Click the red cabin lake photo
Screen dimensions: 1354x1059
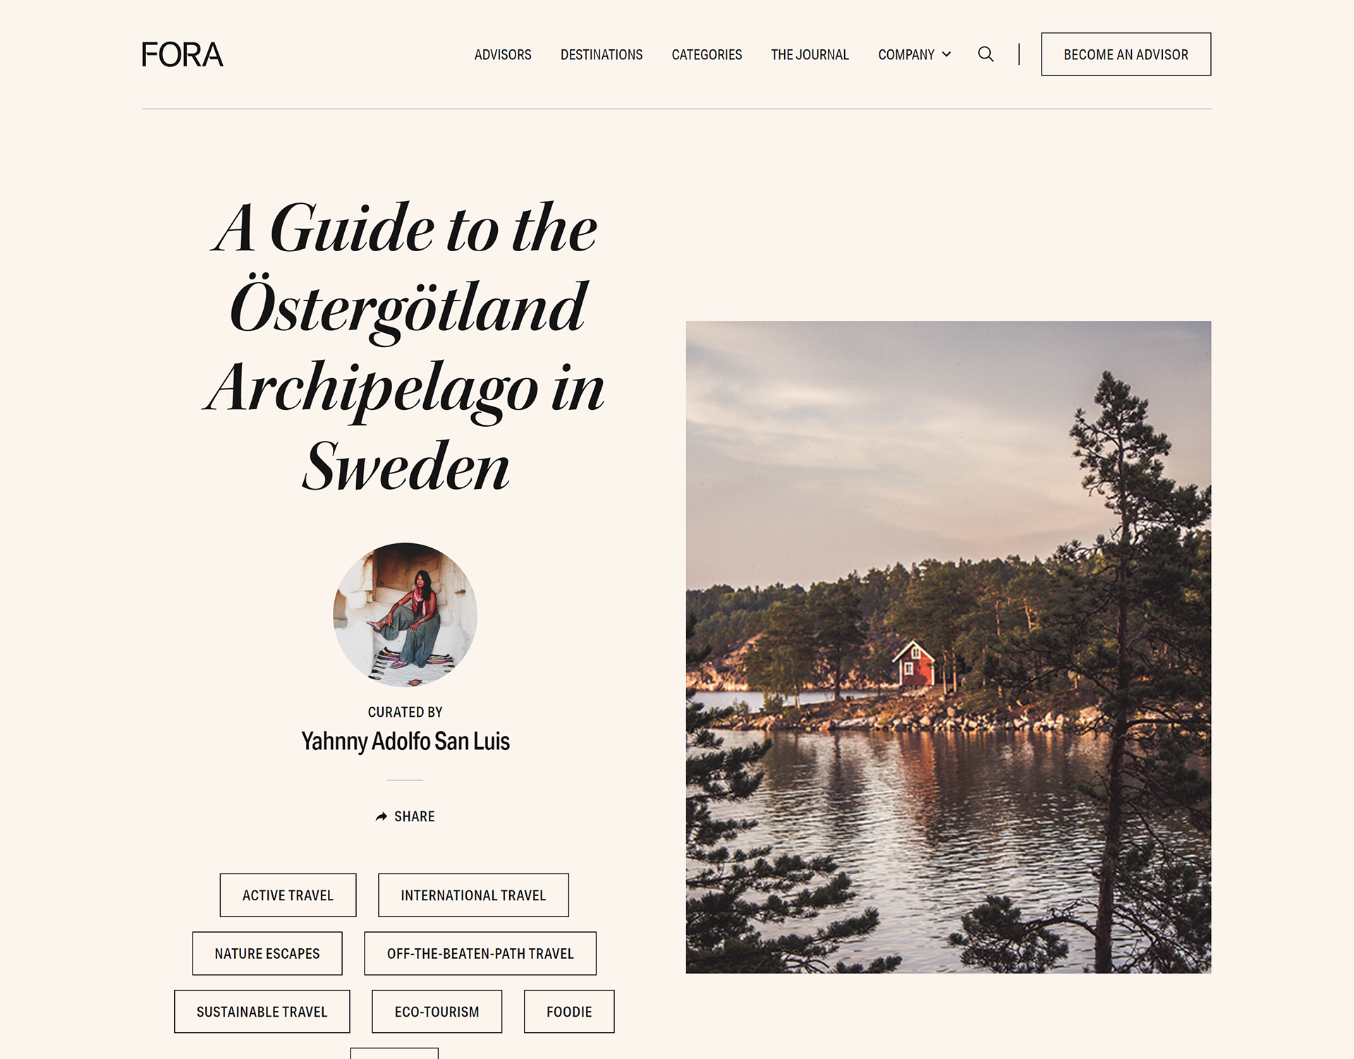pos(949,647)
